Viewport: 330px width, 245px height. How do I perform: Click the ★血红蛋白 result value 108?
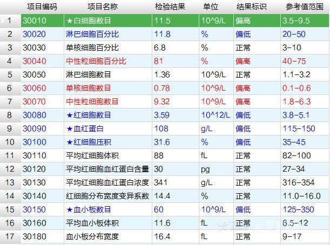click(160, 128)
